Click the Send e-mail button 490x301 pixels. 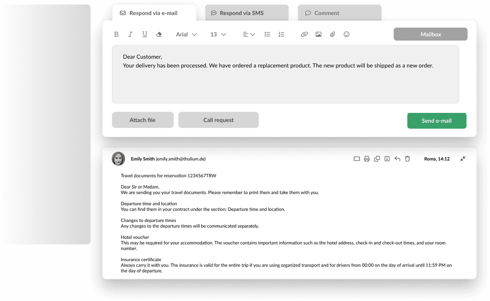coord(437,121)
